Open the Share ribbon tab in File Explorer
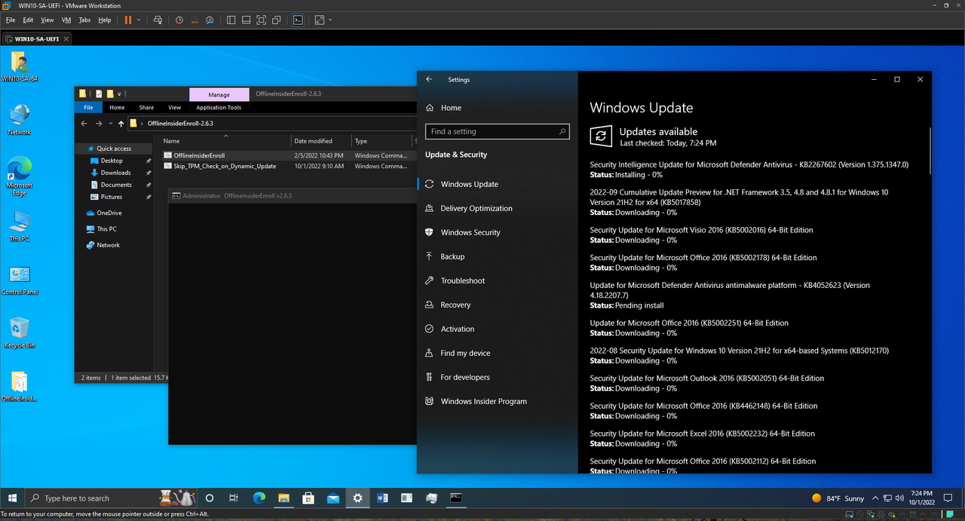This screenshot has width=965, height=521. coord(146,108)
